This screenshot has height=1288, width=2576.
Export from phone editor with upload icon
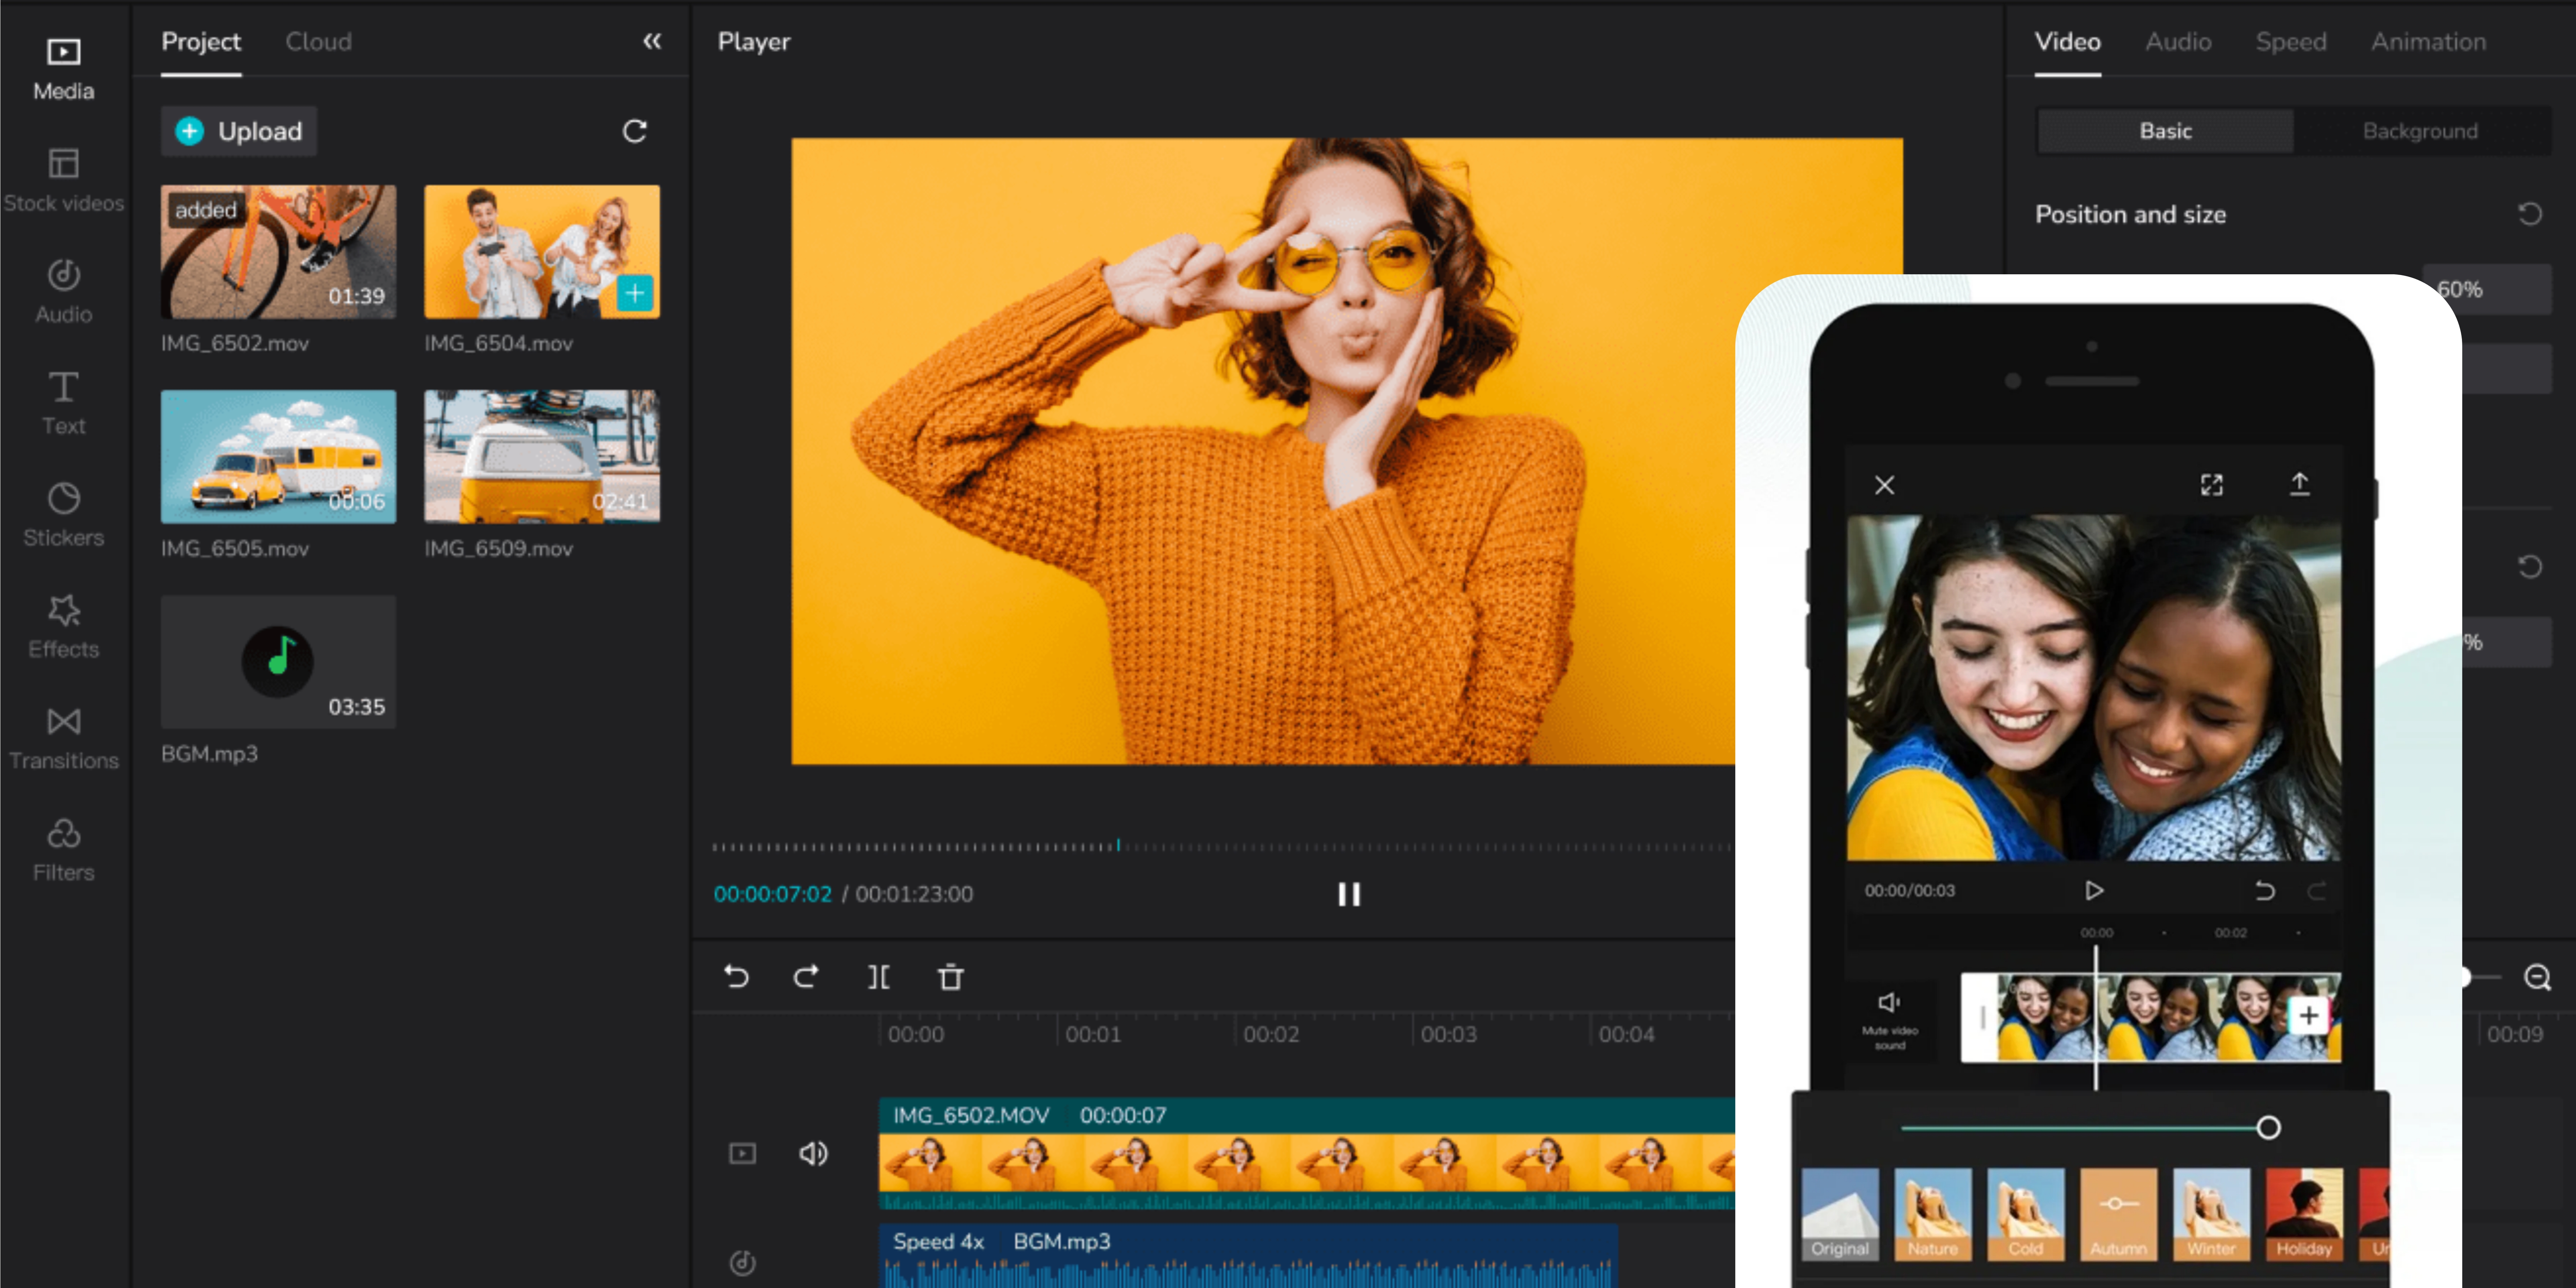point(2299,485)
